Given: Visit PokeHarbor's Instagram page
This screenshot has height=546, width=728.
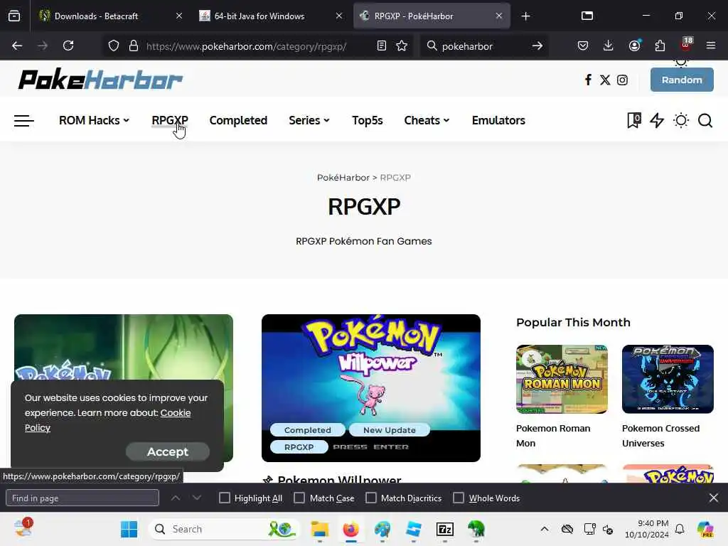Looking at the screenshot, I should (x=622, y=80).
